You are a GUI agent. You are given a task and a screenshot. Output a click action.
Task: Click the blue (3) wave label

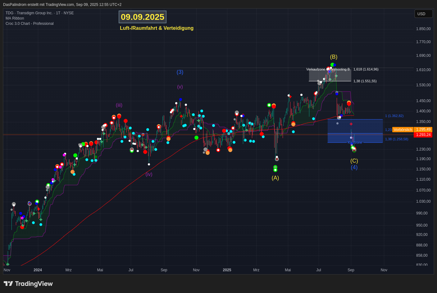click(x=180, y=72)
